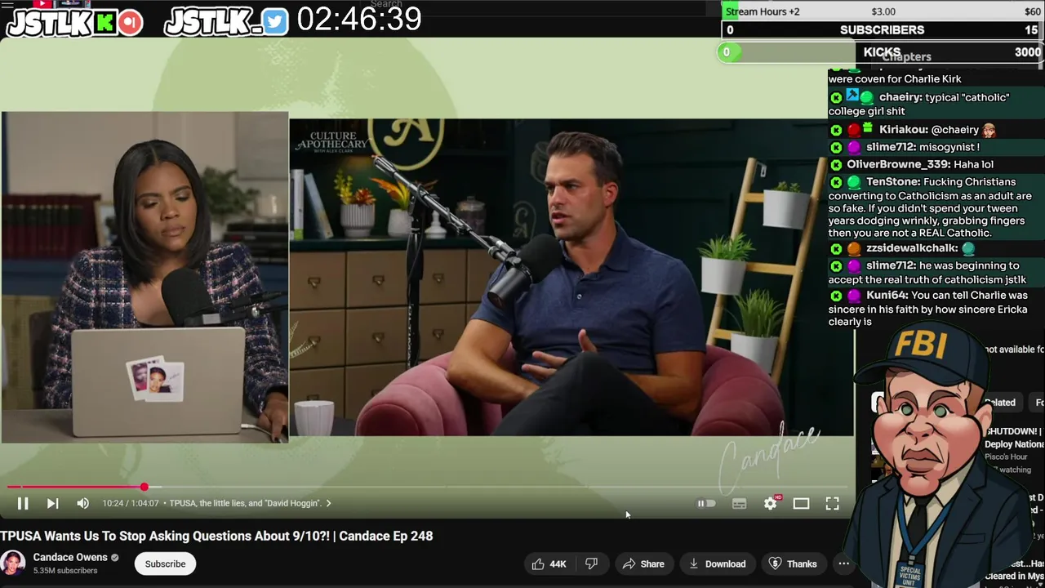Skip to the next video
Image resolution: width=1045 pixels, height=588 pixels.
pos(52,504)
